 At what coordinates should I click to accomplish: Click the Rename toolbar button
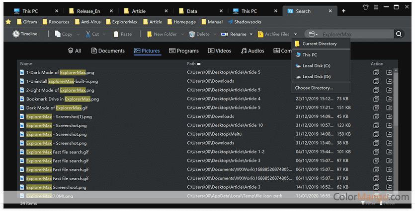pyautogui.click(x=234, y=34)
